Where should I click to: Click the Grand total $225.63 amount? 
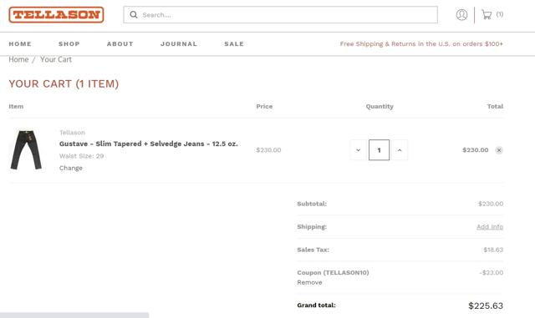486,305
